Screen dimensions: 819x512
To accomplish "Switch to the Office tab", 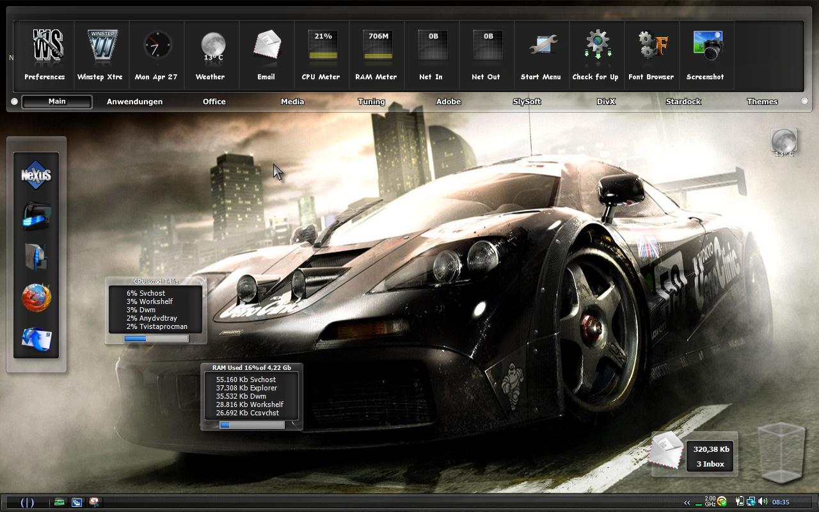I will (x=214, y=102).
